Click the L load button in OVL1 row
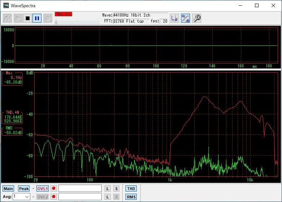The width and height of the screenshot is (282, 202). [107, 189]
